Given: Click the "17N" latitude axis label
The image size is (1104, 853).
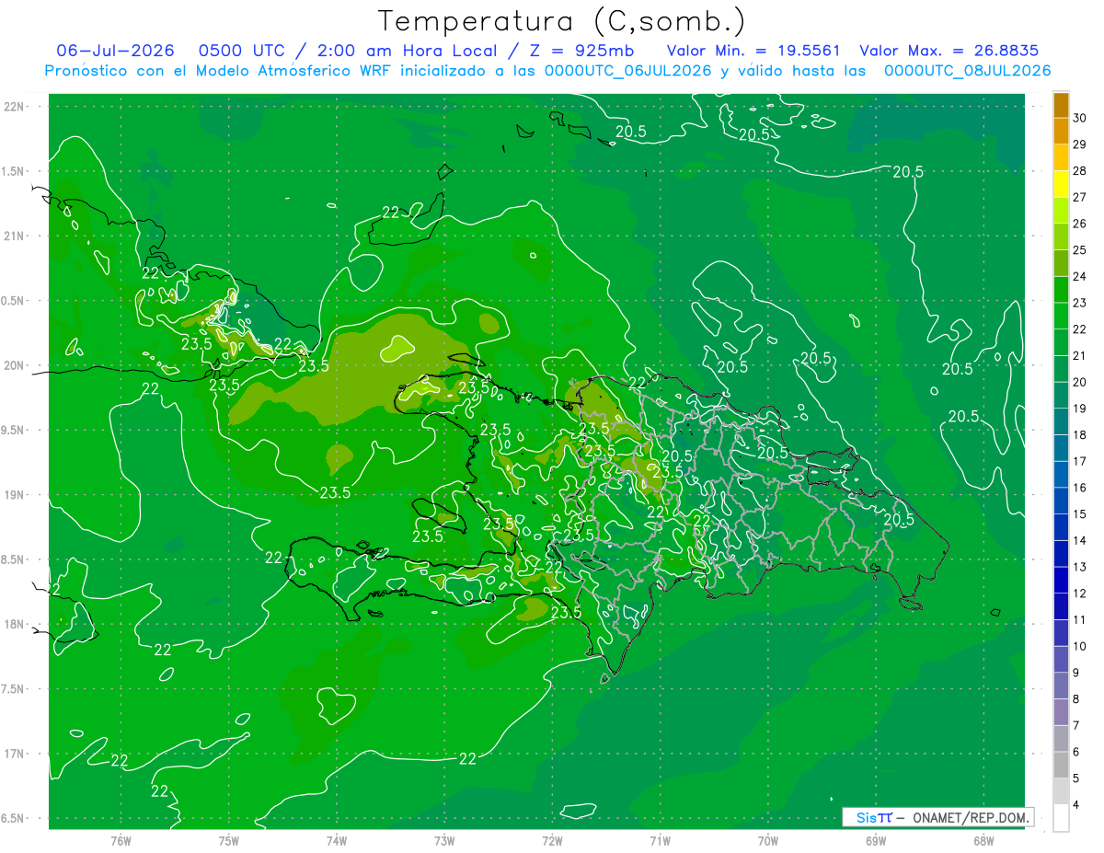Looking at the screenshot, I should (x=15, y=754).
